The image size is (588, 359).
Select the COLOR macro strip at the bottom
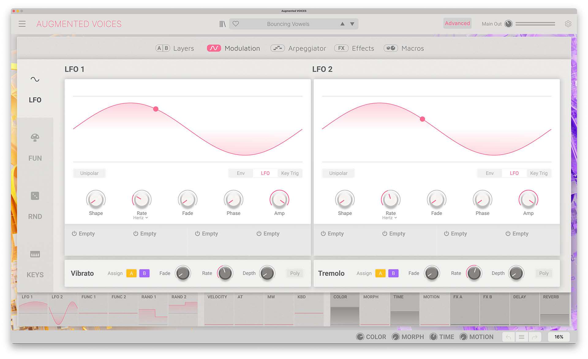345,309
